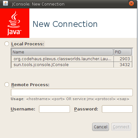The image size is (138, 138).
Task: Sort processes by the PID column header
Action: click(123, 52)
